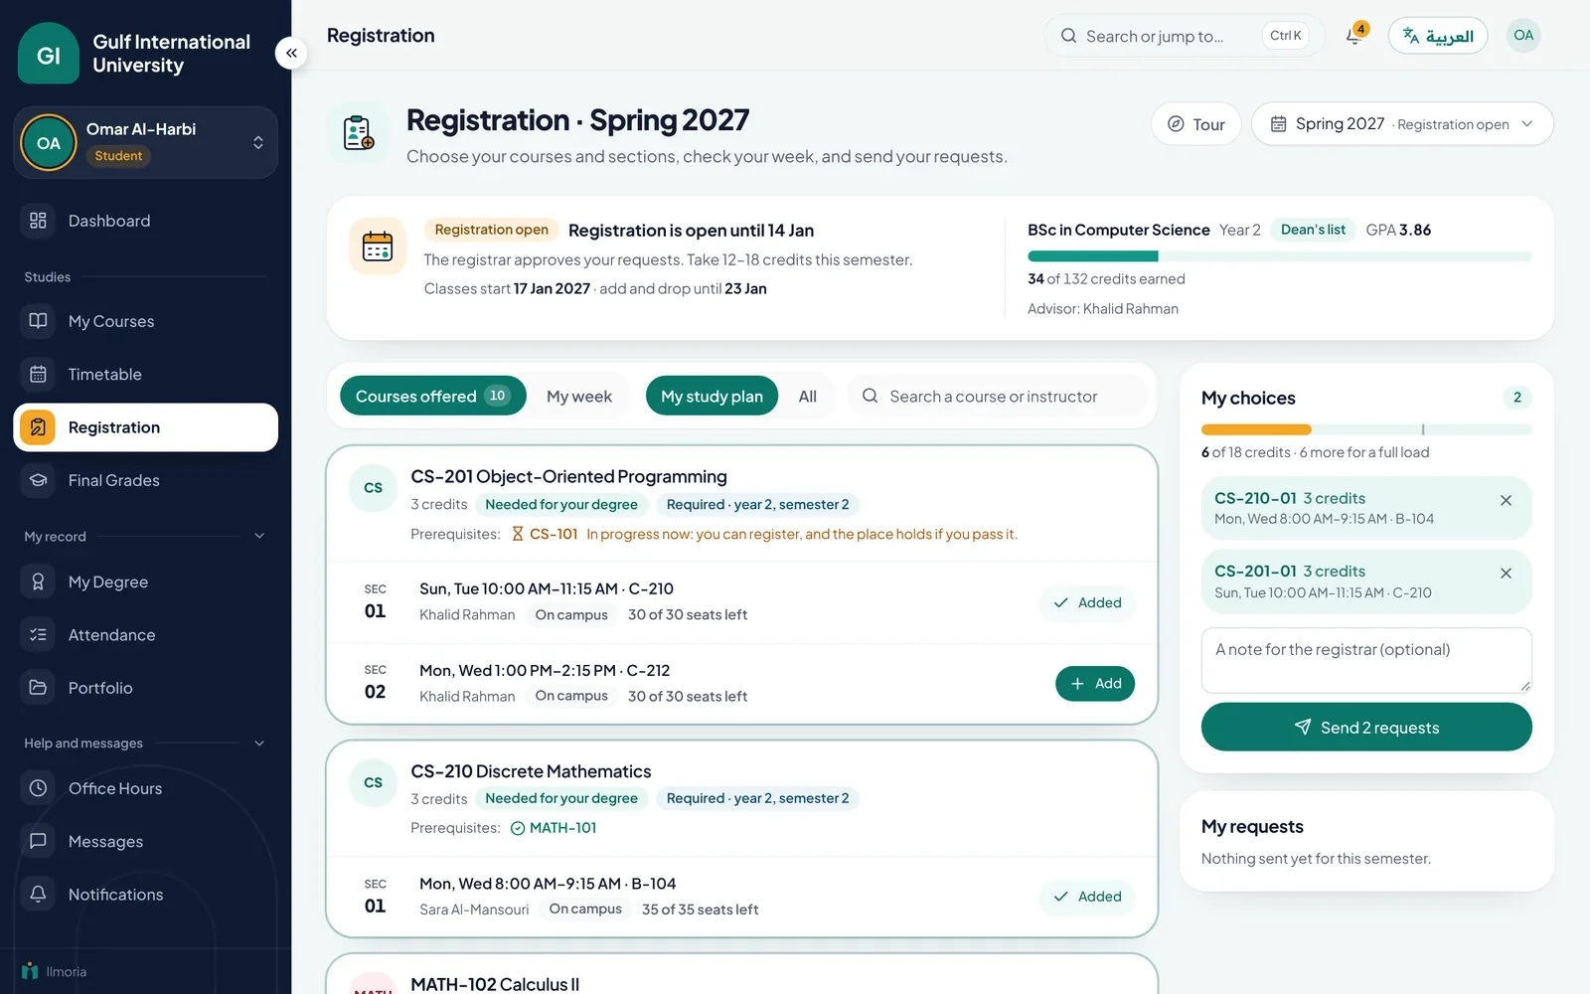The image size is (1590, 994).
Task: Click the CS-201 Object-Oriented Programming title
Action: tap(568, 476)
